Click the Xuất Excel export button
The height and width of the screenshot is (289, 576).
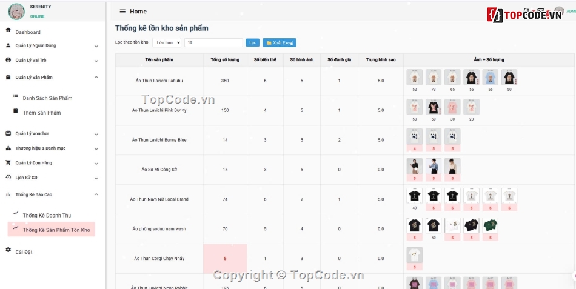279,42
